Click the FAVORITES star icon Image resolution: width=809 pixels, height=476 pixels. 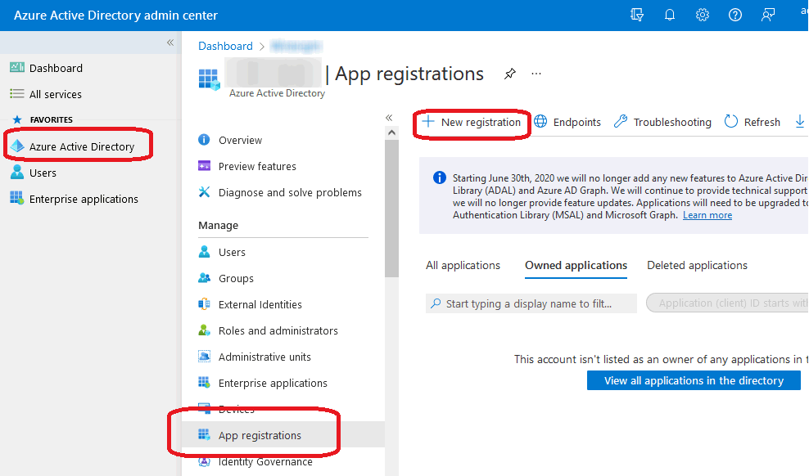tap(17, 120)
